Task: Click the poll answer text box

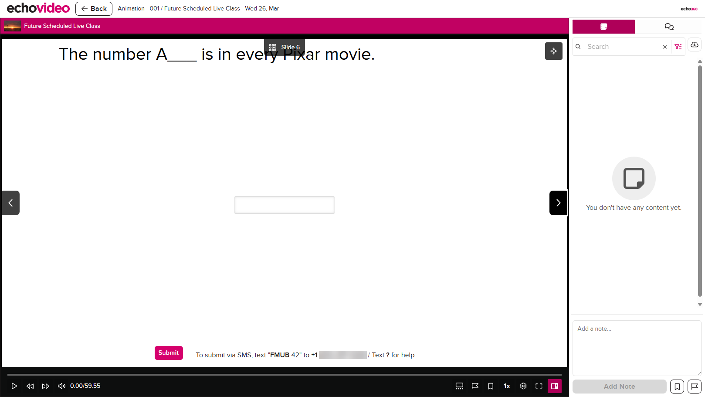Action: point(284,205)
